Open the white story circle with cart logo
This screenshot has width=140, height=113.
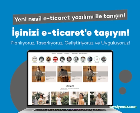97,59
